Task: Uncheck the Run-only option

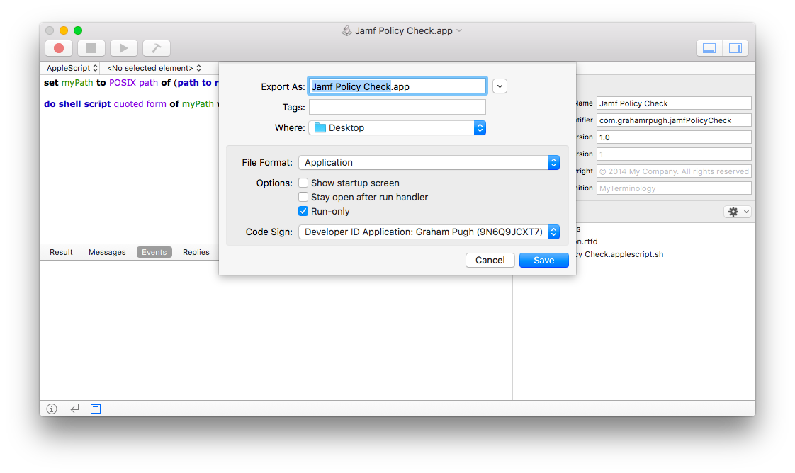Action: (303, 211)
